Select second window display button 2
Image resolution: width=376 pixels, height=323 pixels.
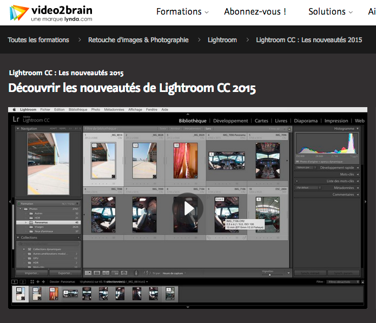coord(23,282)
